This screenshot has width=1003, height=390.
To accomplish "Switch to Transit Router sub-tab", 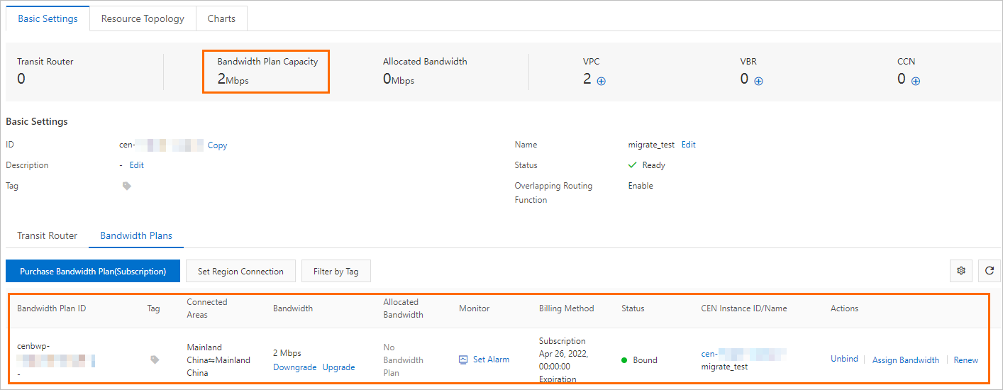I will click(47, 235).
